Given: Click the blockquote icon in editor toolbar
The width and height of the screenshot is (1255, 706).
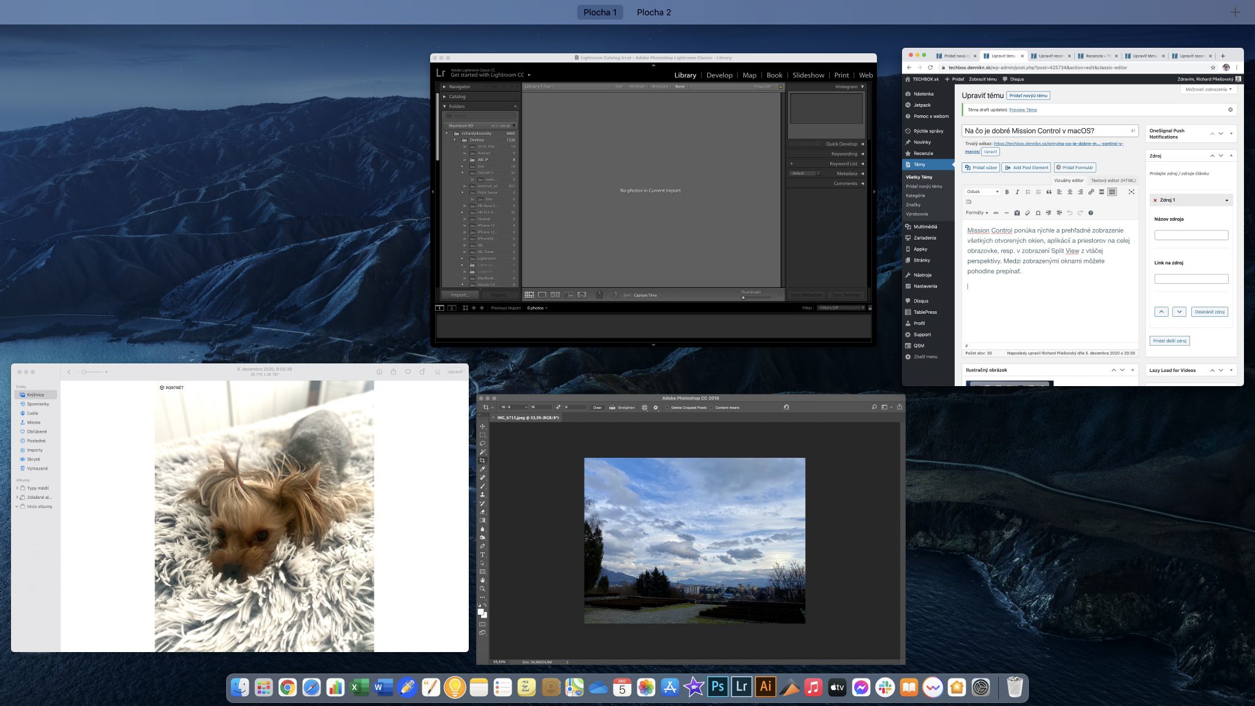Looking at the screenshot, I should click(1049, 192).
